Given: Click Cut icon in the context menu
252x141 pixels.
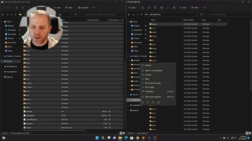Looking at the screenshot, I should (143, 102).
